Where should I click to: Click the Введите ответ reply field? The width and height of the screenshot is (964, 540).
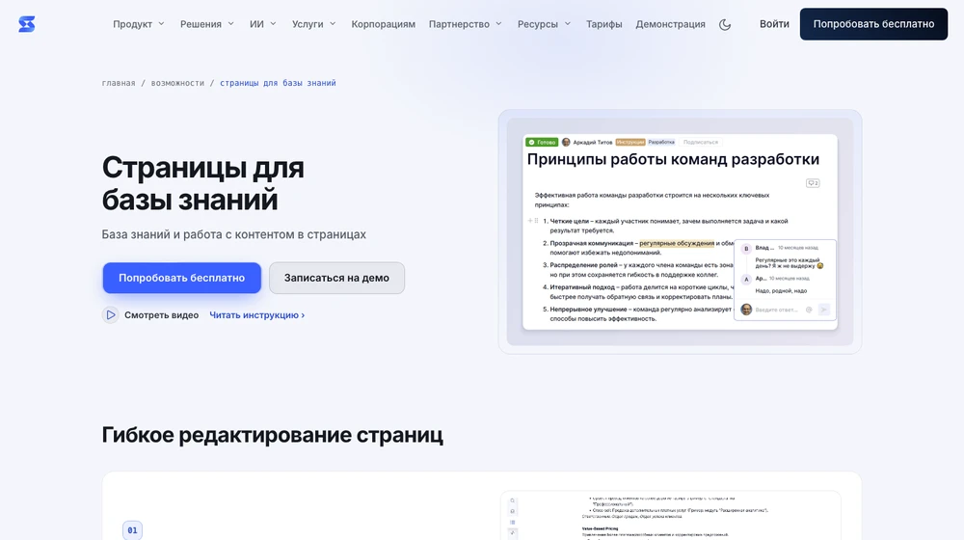click(x=776, y=310)
